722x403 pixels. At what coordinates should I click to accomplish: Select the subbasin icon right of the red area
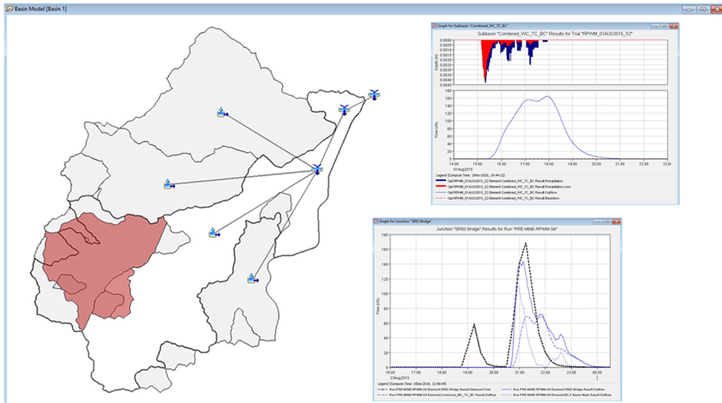coord(214,233)
